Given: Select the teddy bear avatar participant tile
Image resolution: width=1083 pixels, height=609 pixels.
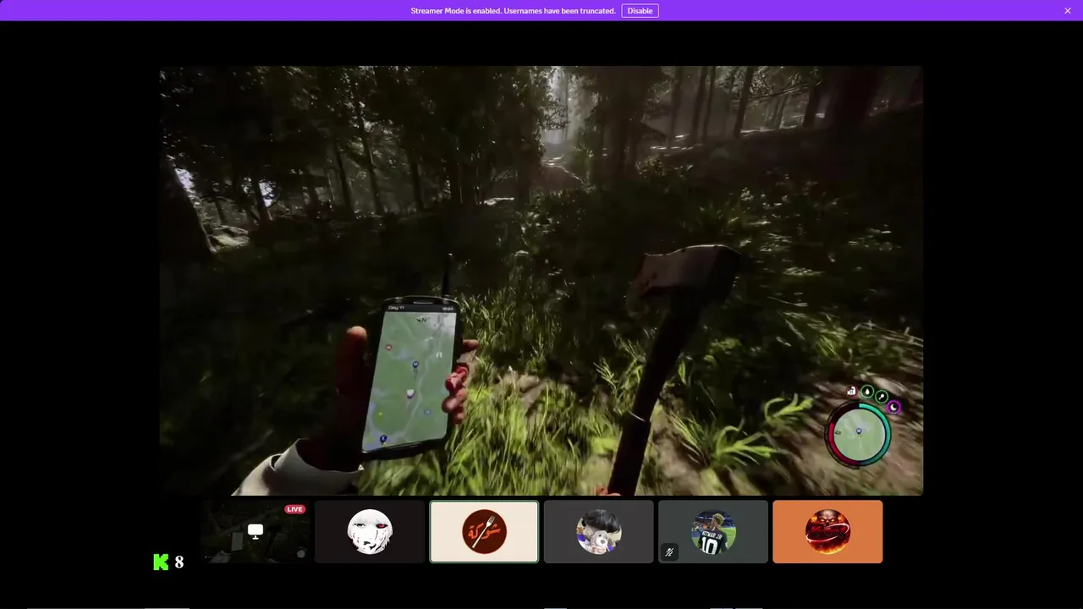Looking at the screenshot, I should 599,531.
